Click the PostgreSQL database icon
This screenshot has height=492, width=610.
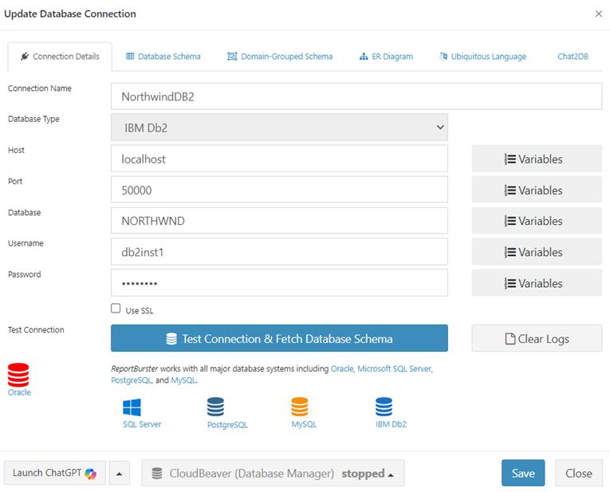pos(216,407)
